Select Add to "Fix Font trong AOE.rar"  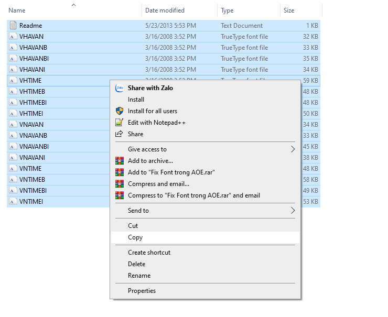(171, 172)
